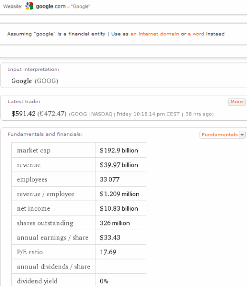Open the google.com website link
This screenshot has height=286, width=247.
pos(51,6)
